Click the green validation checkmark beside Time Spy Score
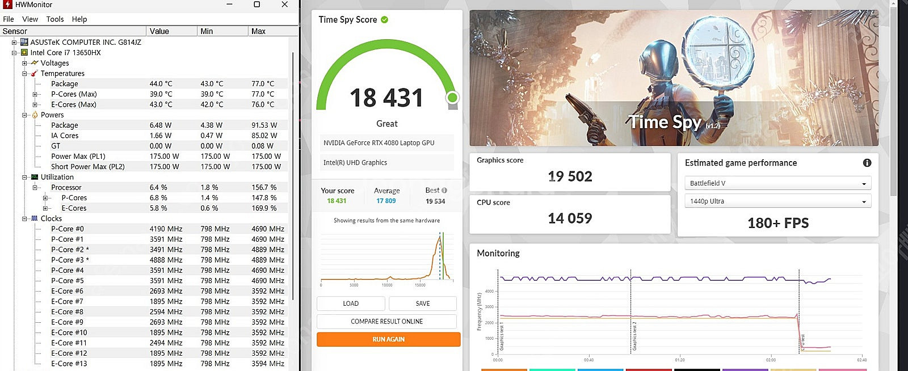Screen dimensions: 908x371 click(384, 20)
